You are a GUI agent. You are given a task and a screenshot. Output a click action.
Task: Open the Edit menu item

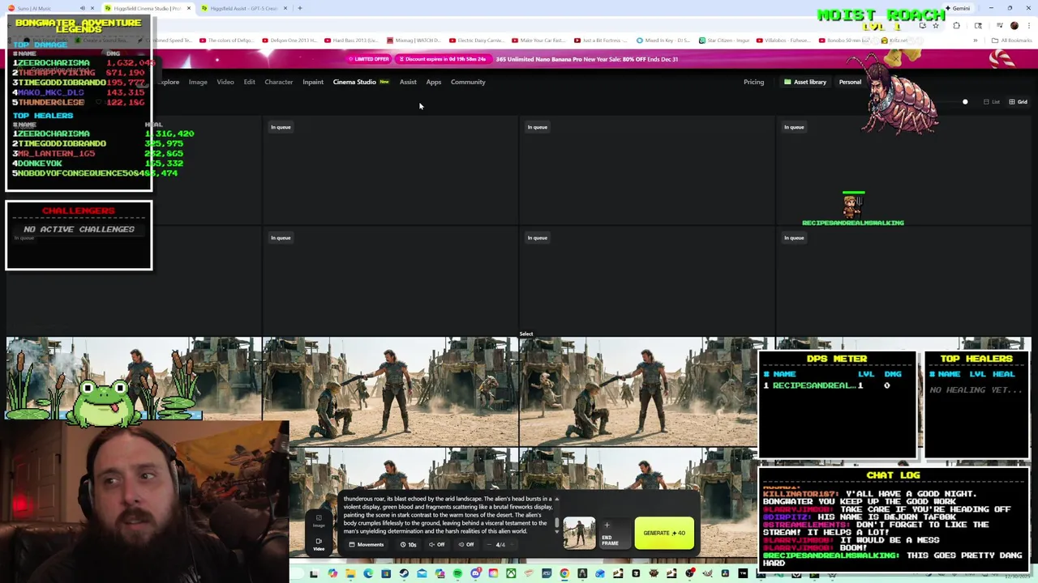[249, 82]
